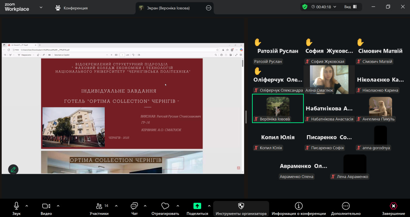
Task: Click green Share screen icon
Action: pos(197,206)
